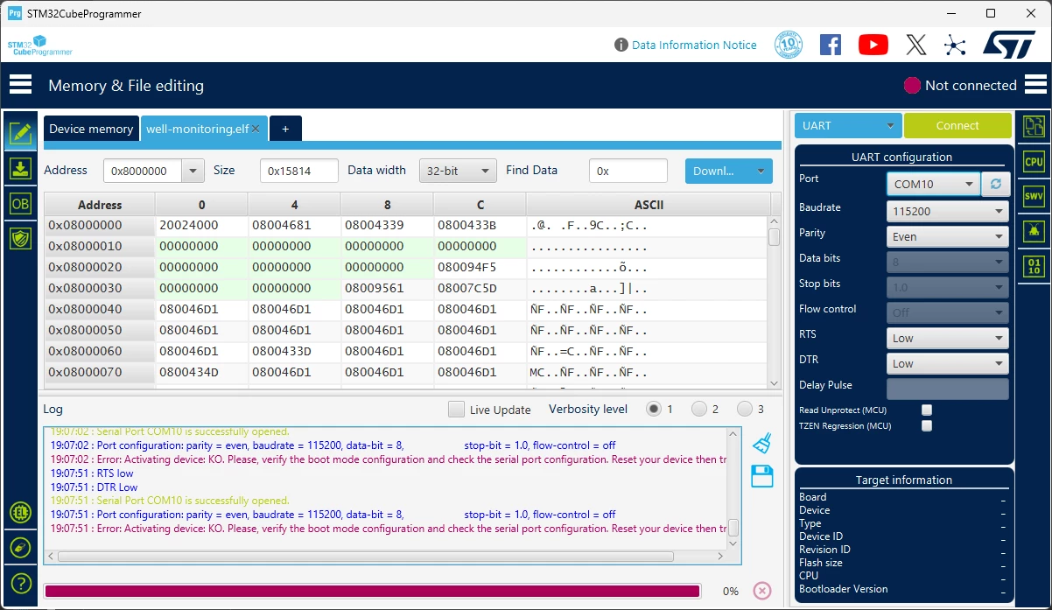Open the Option Bytes (OB) panel

(21, 203)
